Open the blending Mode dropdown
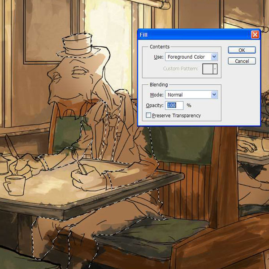Screen dimensions: 269x269 tap(191, 95)
